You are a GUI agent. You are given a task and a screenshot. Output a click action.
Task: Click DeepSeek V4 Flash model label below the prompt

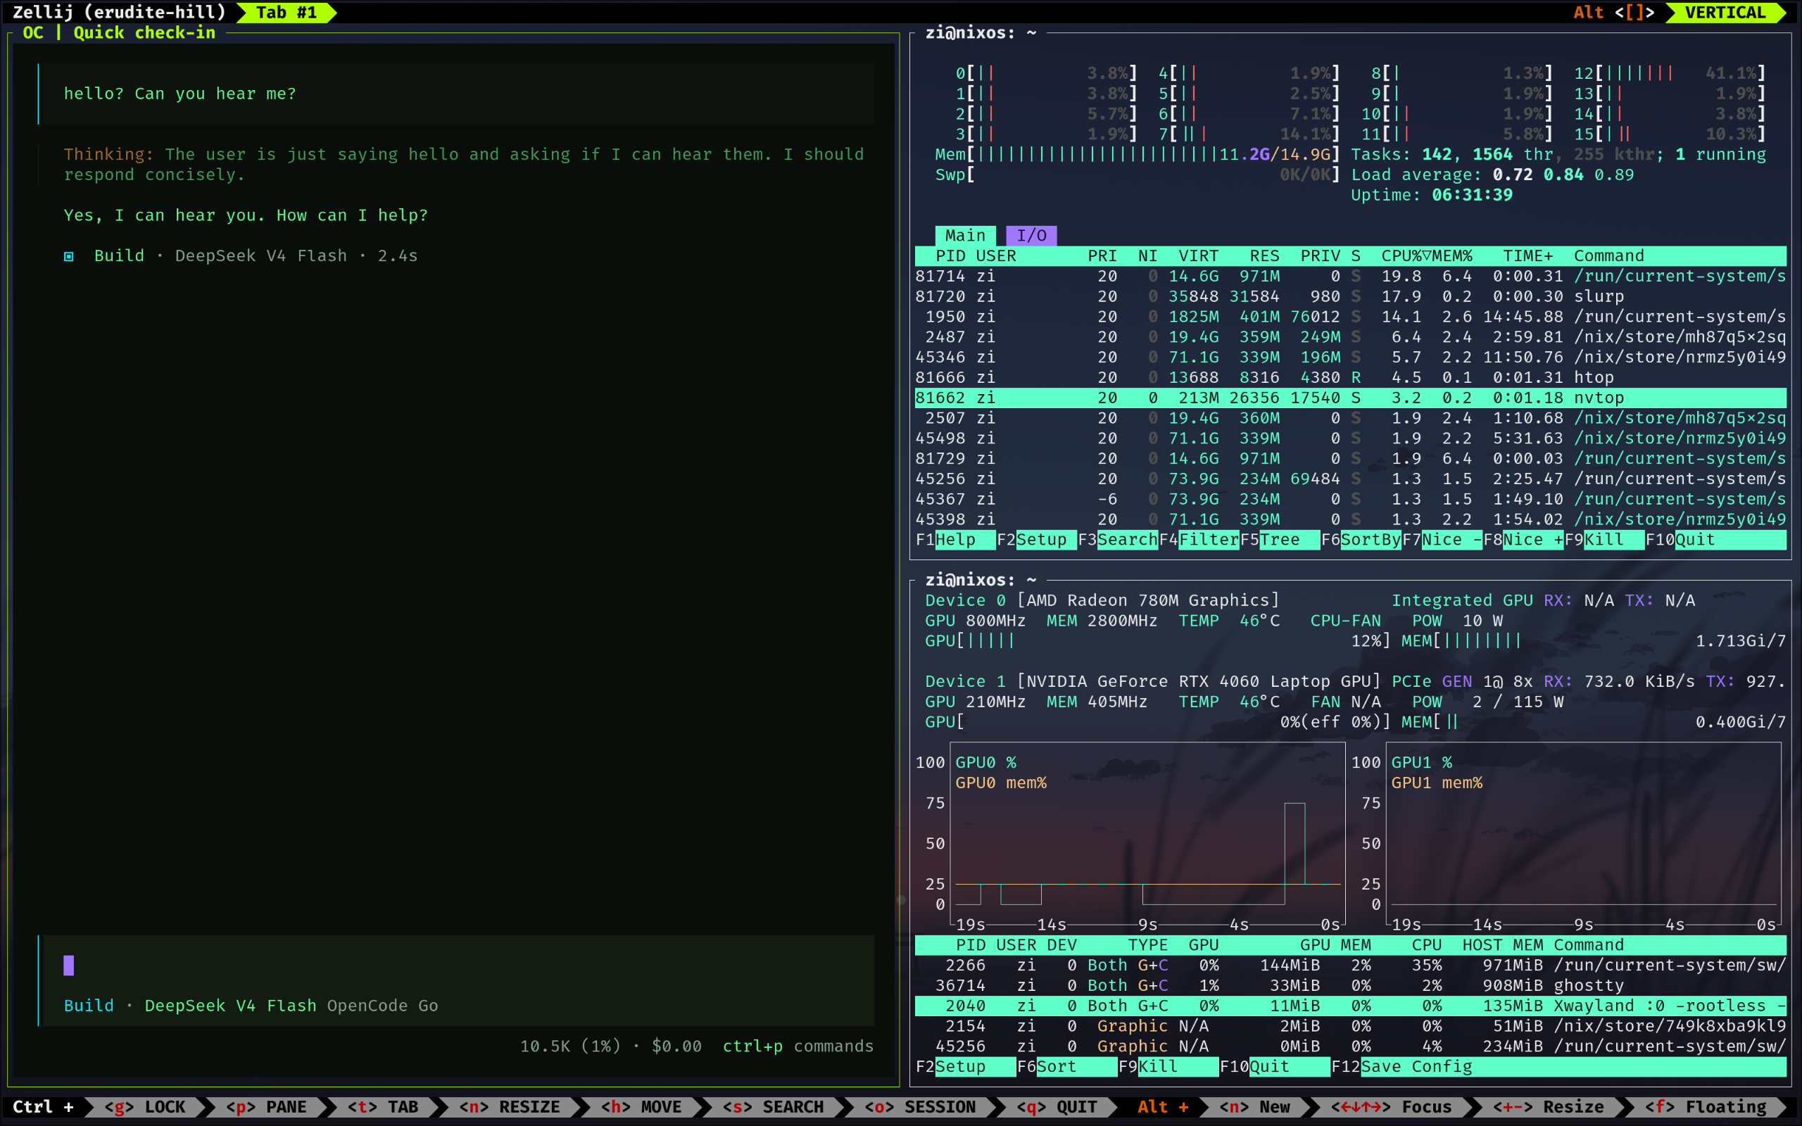coord(230,1006)
